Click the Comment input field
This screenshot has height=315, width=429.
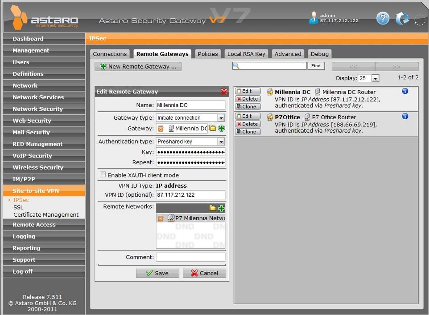tap(190, 257)
